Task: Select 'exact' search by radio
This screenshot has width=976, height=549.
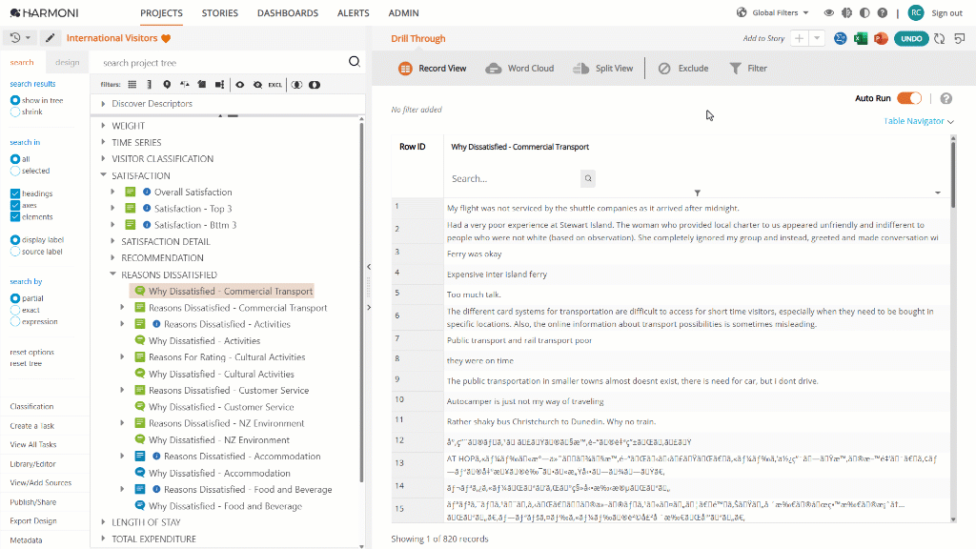Action: click(15, 310)
